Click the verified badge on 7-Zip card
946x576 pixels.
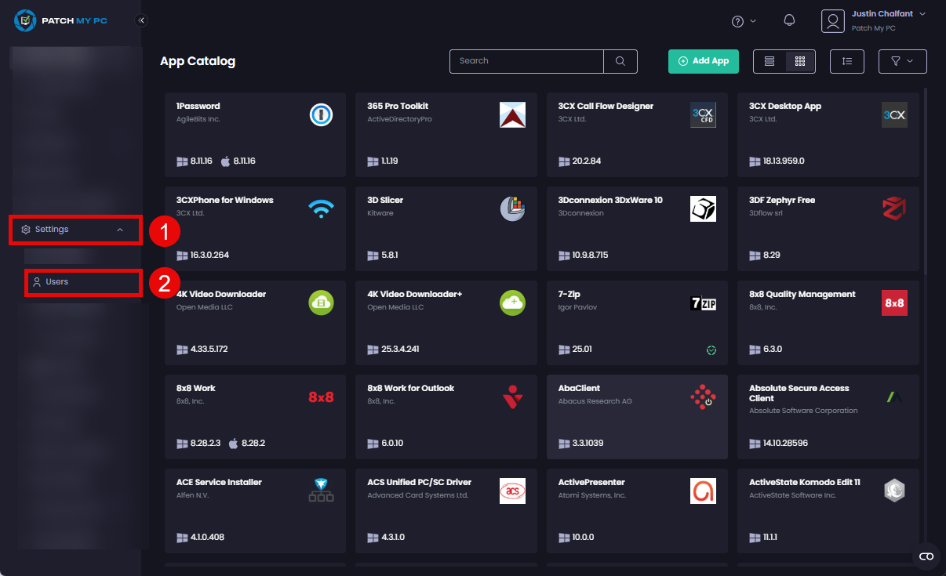(x=711, y=350)
